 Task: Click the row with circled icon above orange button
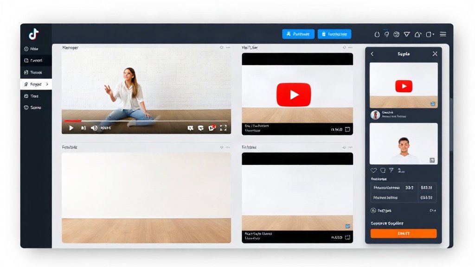pos(404,210)
